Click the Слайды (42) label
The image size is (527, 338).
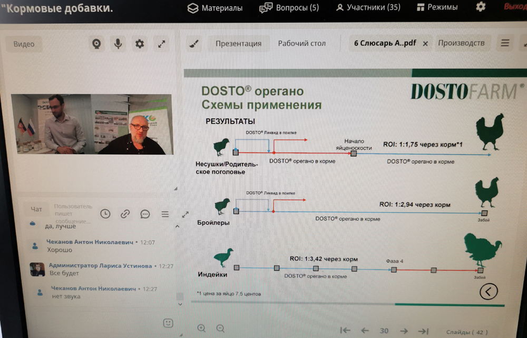[466, 332]
